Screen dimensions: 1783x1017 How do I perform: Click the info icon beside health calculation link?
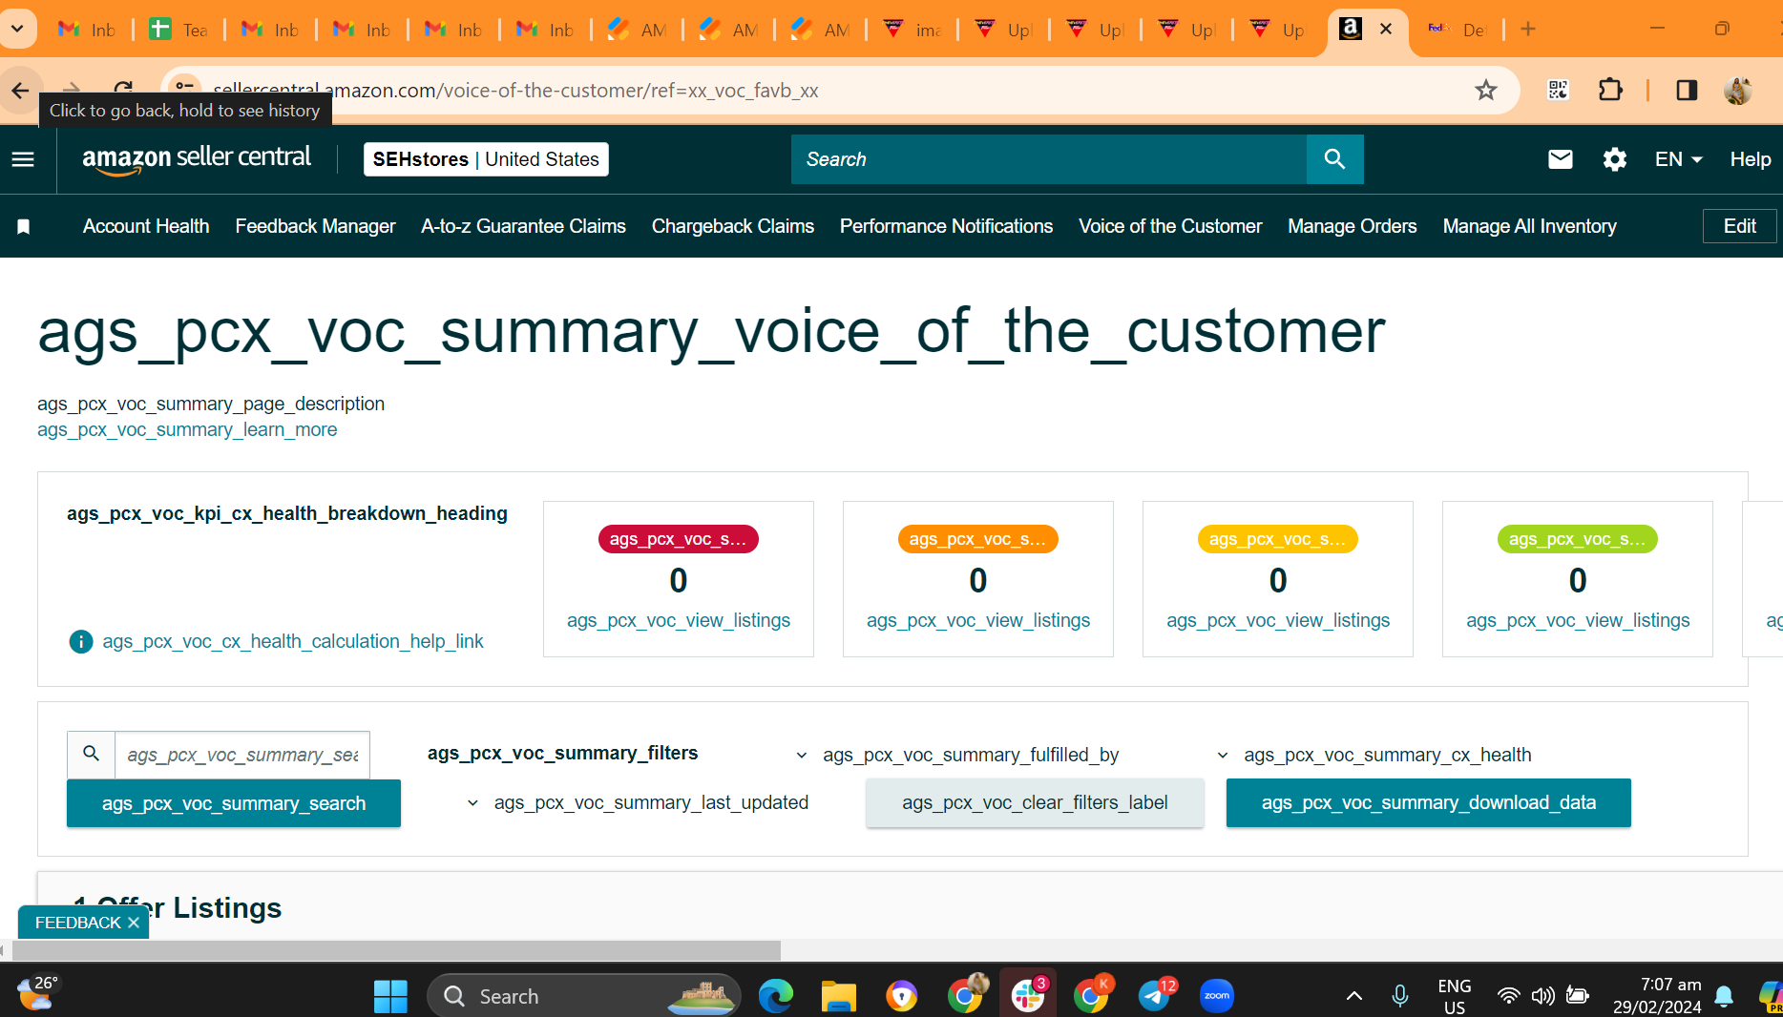(81, 641)
